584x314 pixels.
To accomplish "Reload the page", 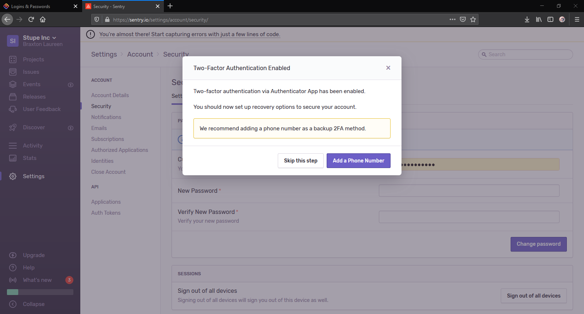I will click(x=31, y=19).
